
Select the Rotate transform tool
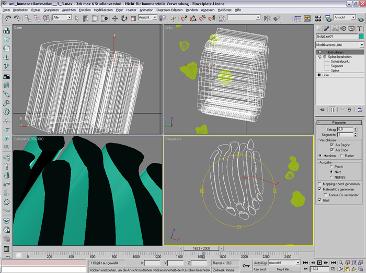pos(123,18)
